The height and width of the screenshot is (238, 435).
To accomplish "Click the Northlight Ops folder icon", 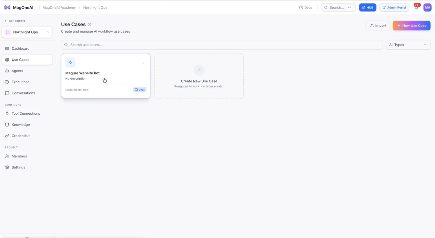I will point(8,32).
